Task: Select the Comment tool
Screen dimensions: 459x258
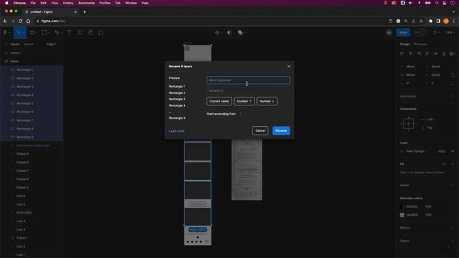Action: [100, 32]
